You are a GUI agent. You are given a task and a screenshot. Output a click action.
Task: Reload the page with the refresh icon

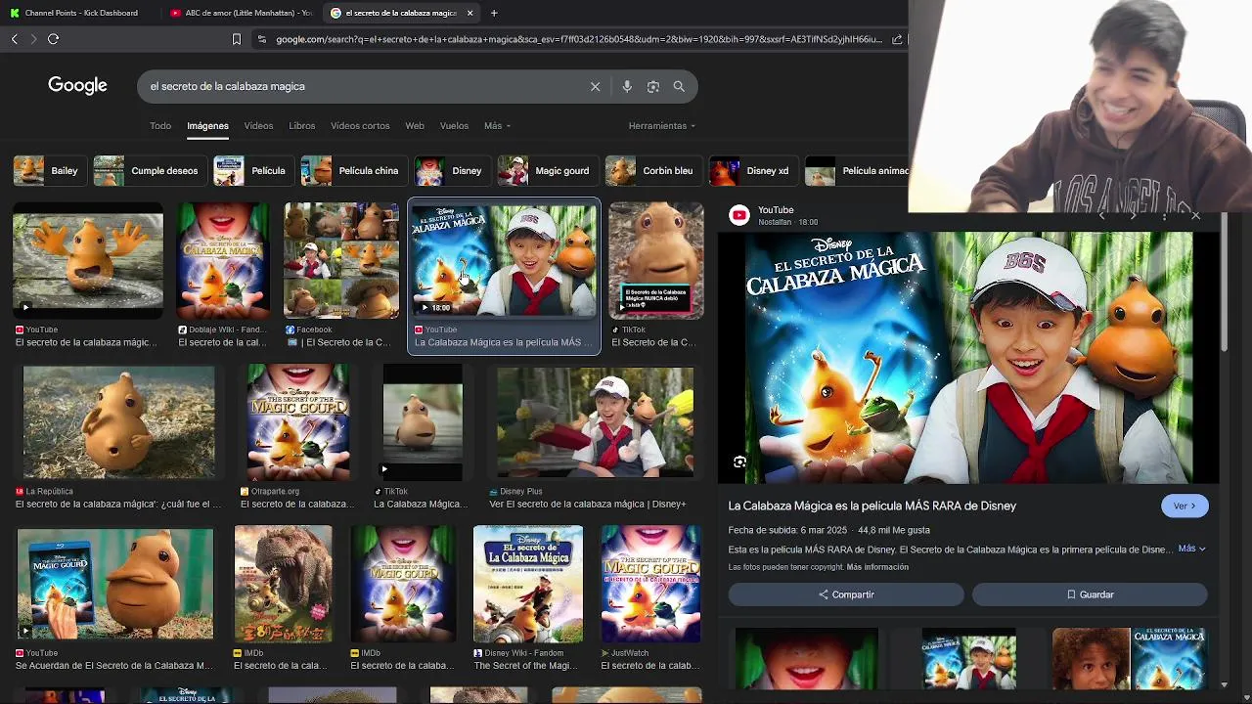pyautogui.click(x=54, y=39)
